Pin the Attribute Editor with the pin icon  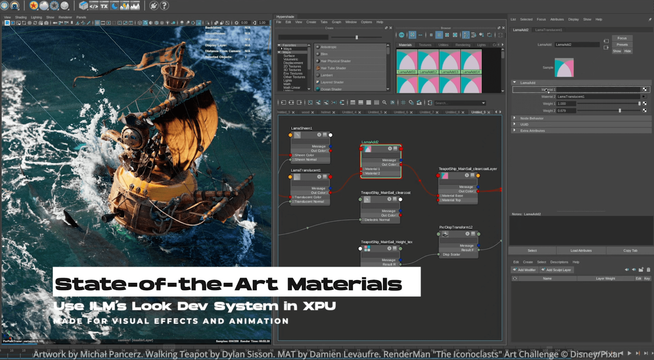click(650, 19)
